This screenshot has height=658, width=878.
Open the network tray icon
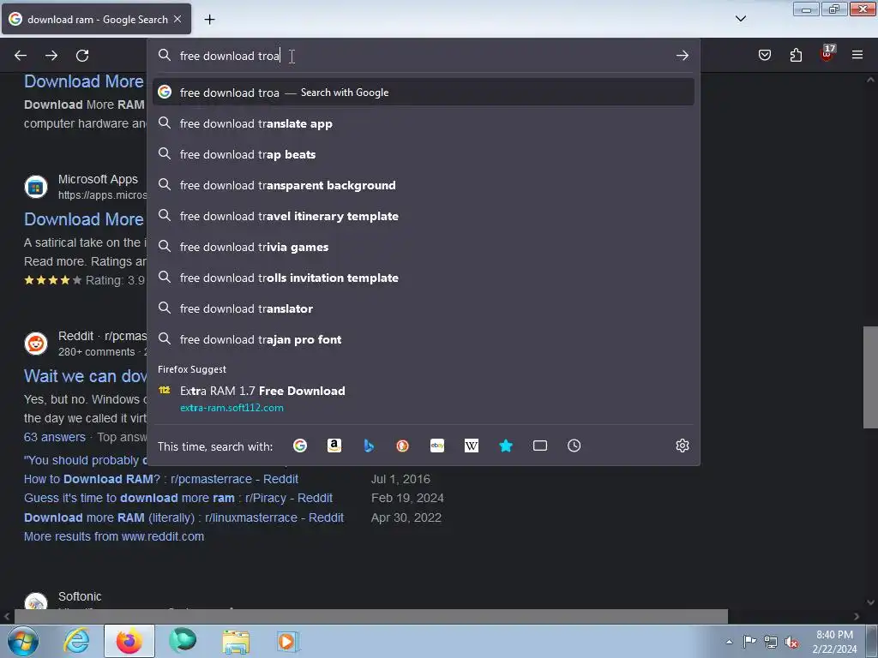coord(771,642)
